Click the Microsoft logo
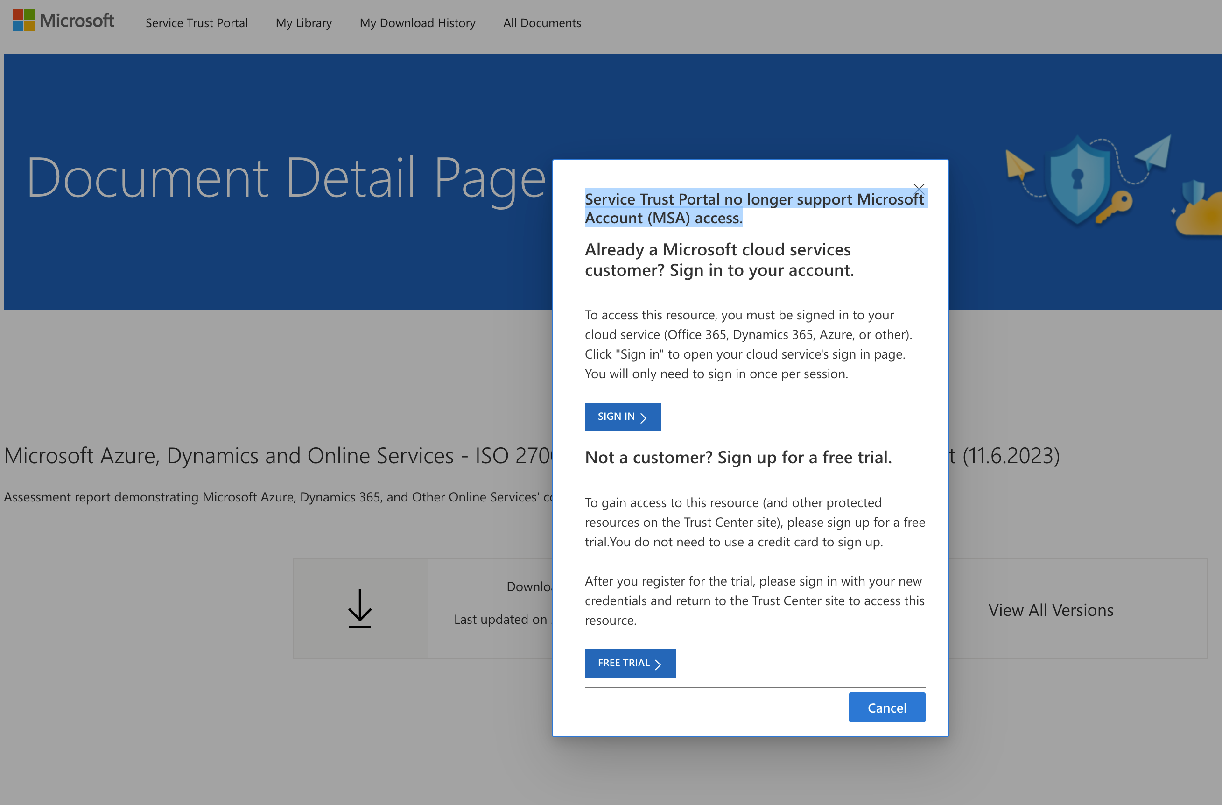Viewport: 1222px width, 805px height. coord(63,21)
